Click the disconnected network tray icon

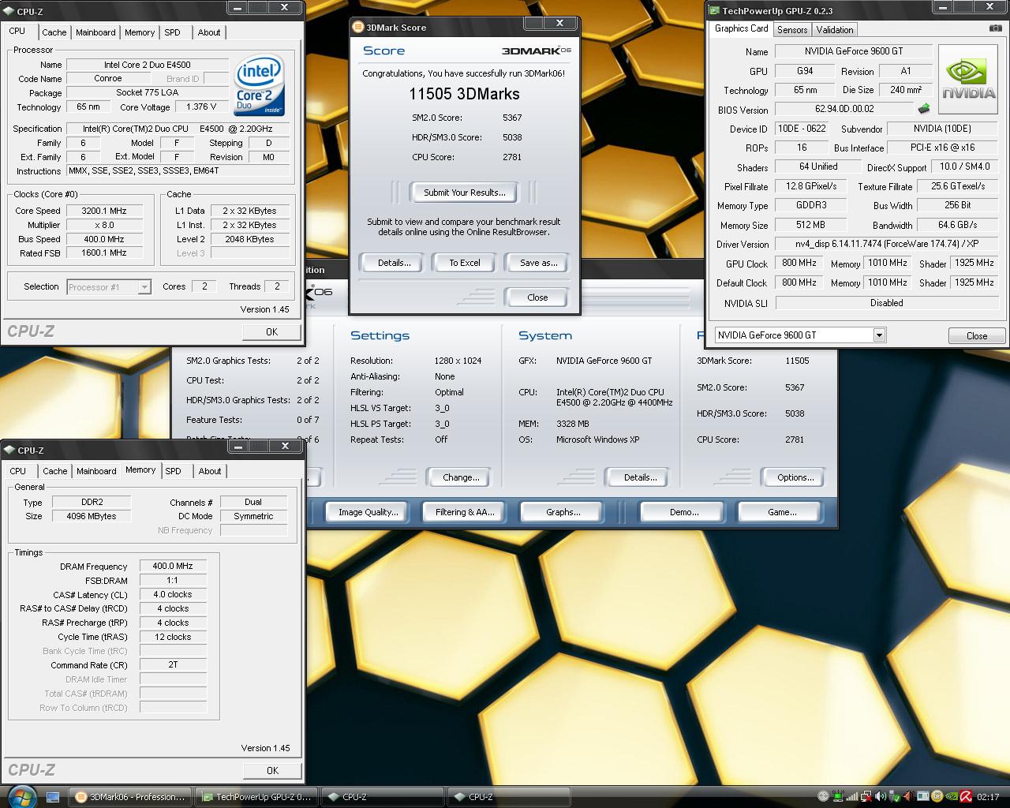866,797
